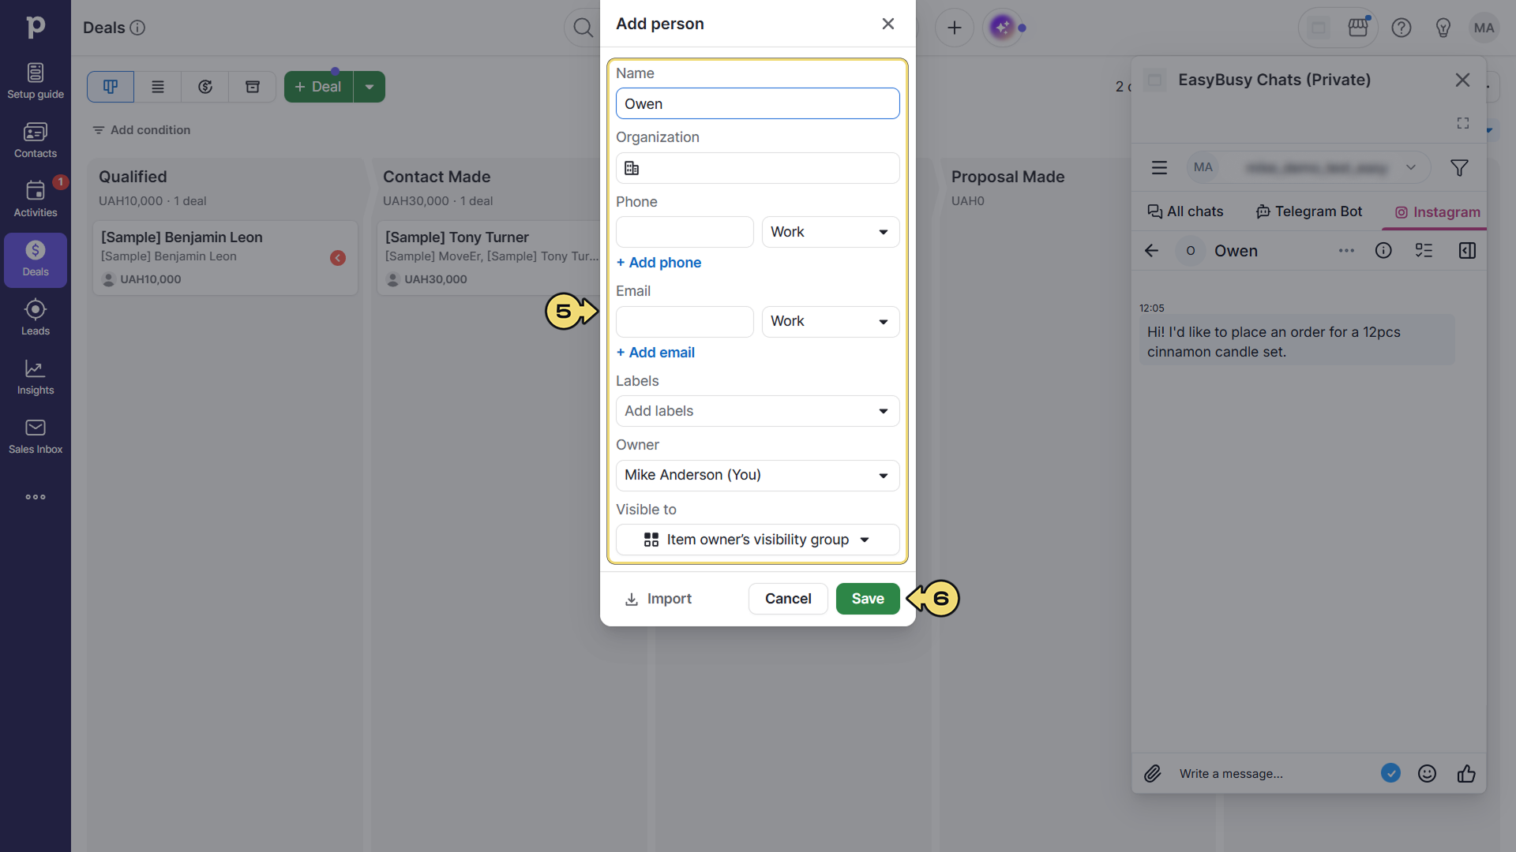Open the Add labels dropdown

coord(757,411)
